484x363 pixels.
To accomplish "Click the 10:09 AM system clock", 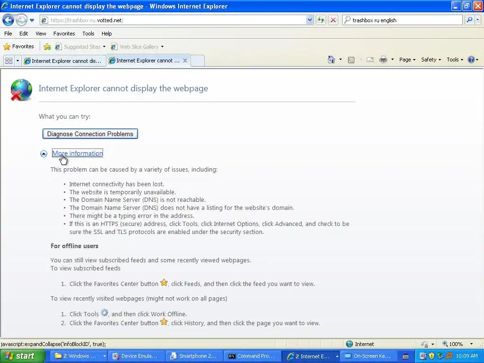I will (467, 356).
